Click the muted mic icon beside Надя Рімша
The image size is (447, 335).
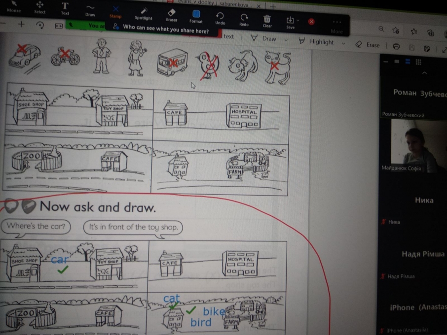[382, 276]
